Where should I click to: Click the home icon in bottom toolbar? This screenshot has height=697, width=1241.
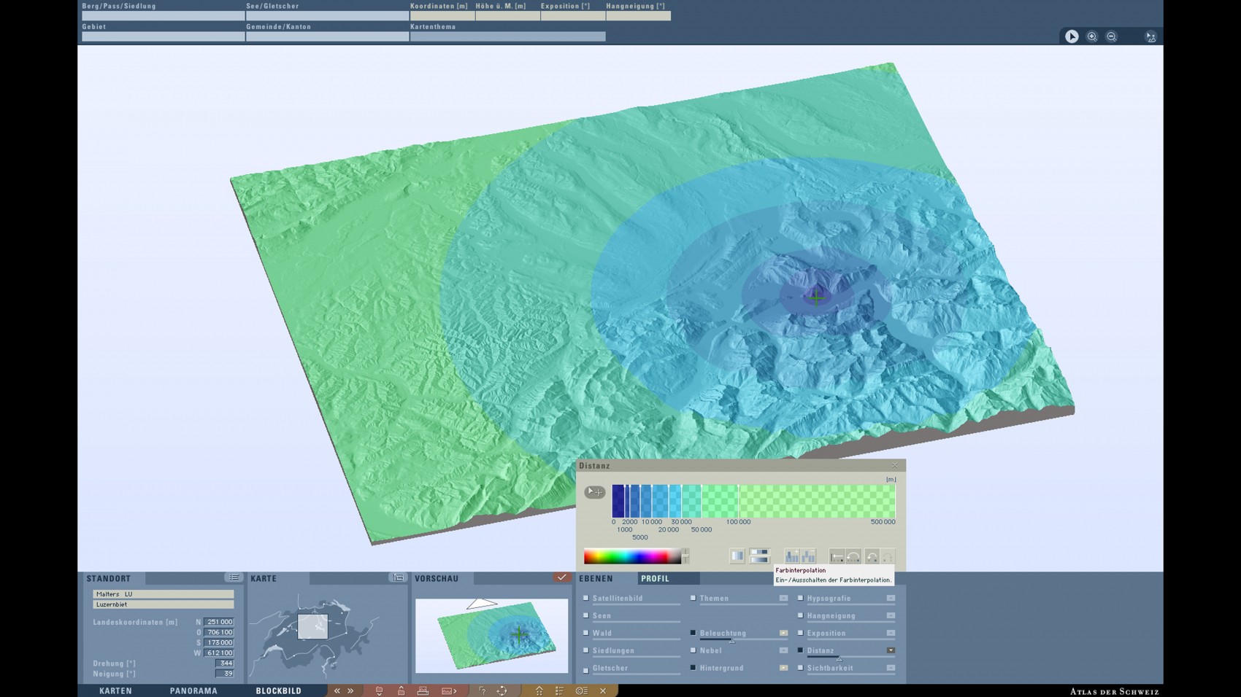(x=539, y=690)
